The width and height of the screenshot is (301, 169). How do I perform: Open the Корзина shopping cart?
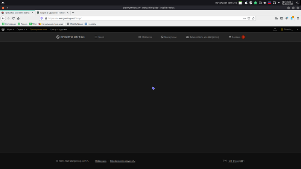pyautogui.click(x=236, y=37)
